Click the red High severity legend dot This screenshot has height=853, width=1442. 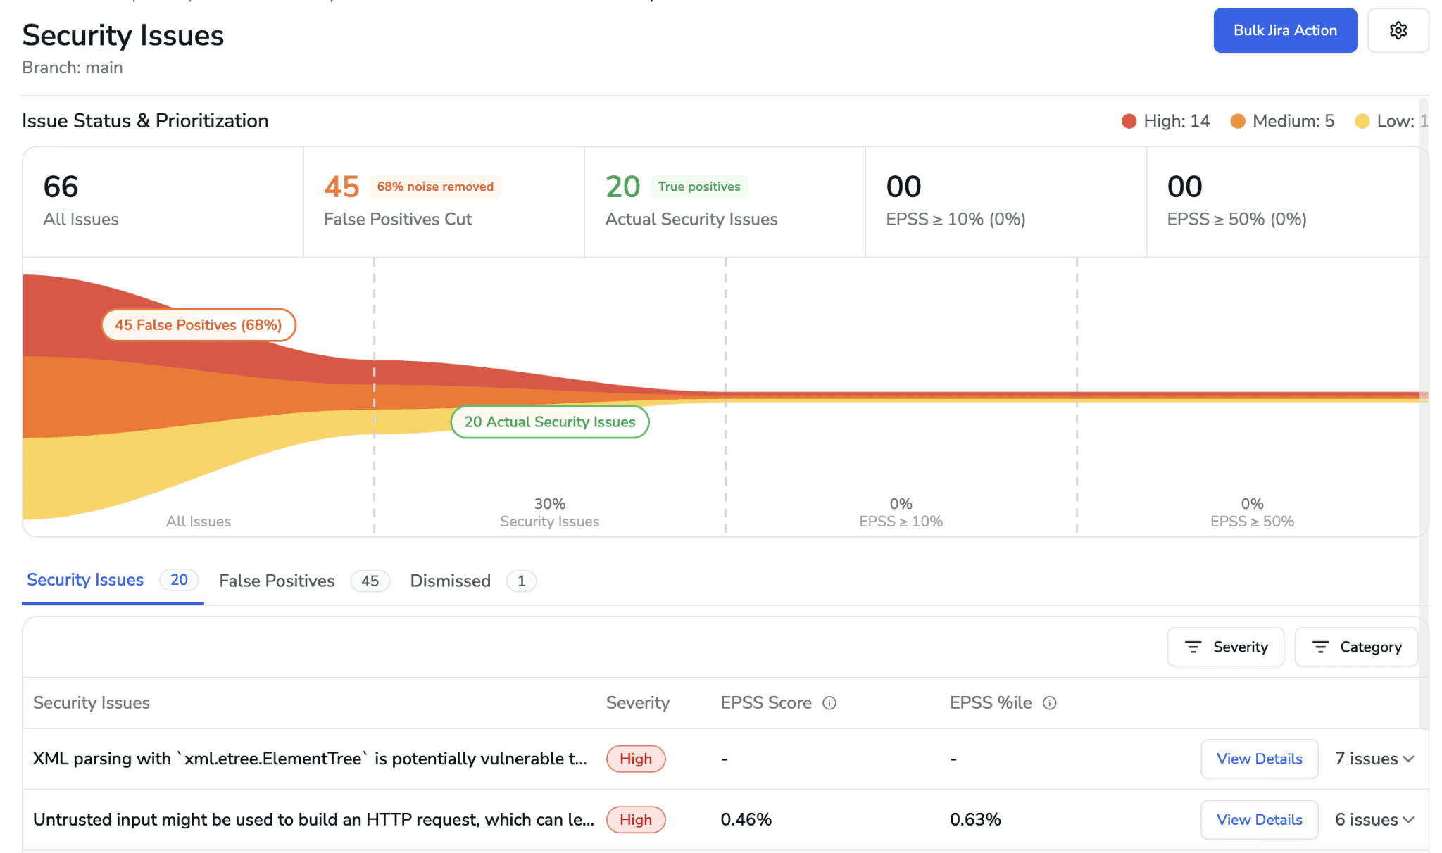1129,121
